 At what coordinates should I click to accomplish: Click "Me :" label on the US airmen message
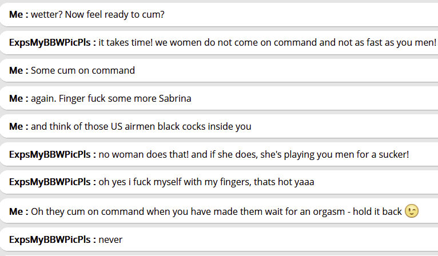(18, 126)
